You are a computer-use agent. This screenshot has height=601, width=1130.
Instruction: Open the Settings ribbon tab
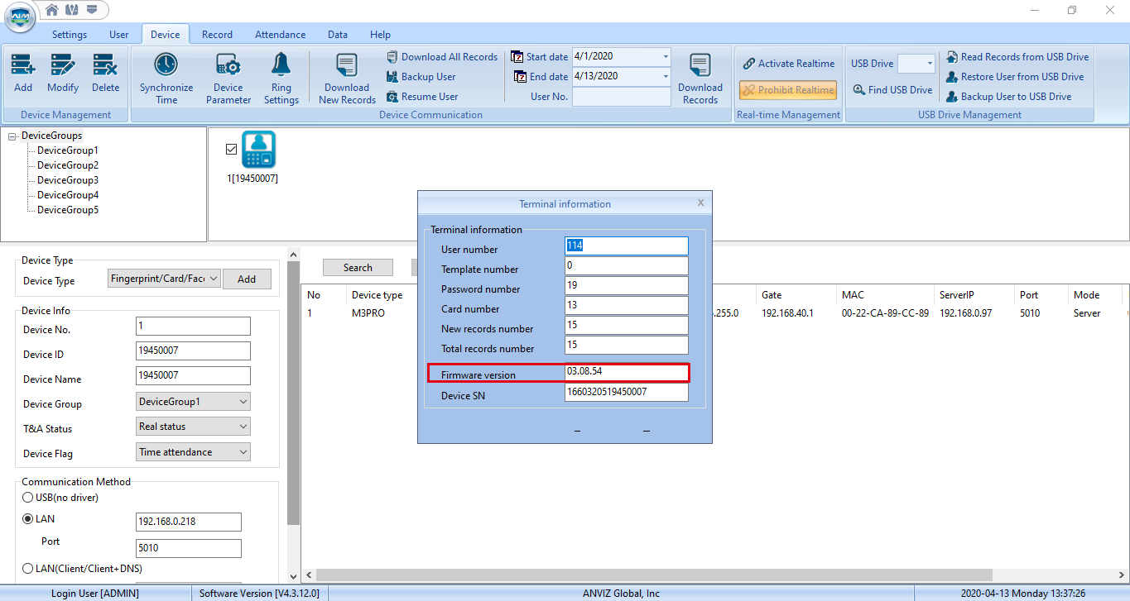pos(70,35)
